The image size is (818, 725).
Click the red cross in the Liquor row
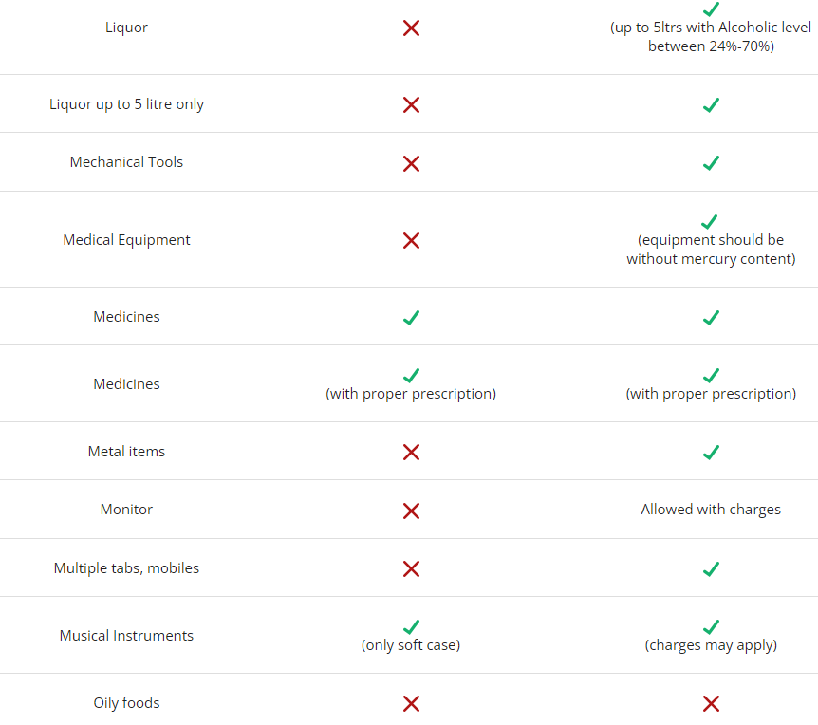point(411,28)
